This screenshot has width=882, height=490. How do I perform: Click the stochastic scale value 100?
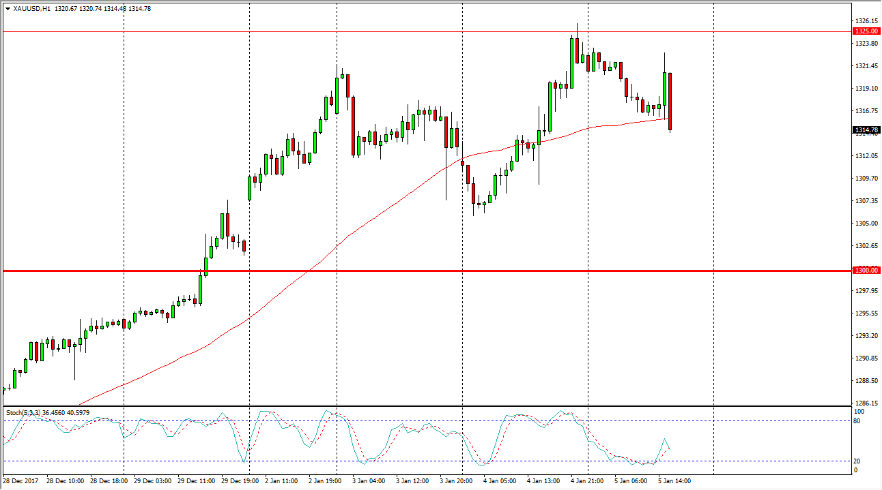(860, 412)
